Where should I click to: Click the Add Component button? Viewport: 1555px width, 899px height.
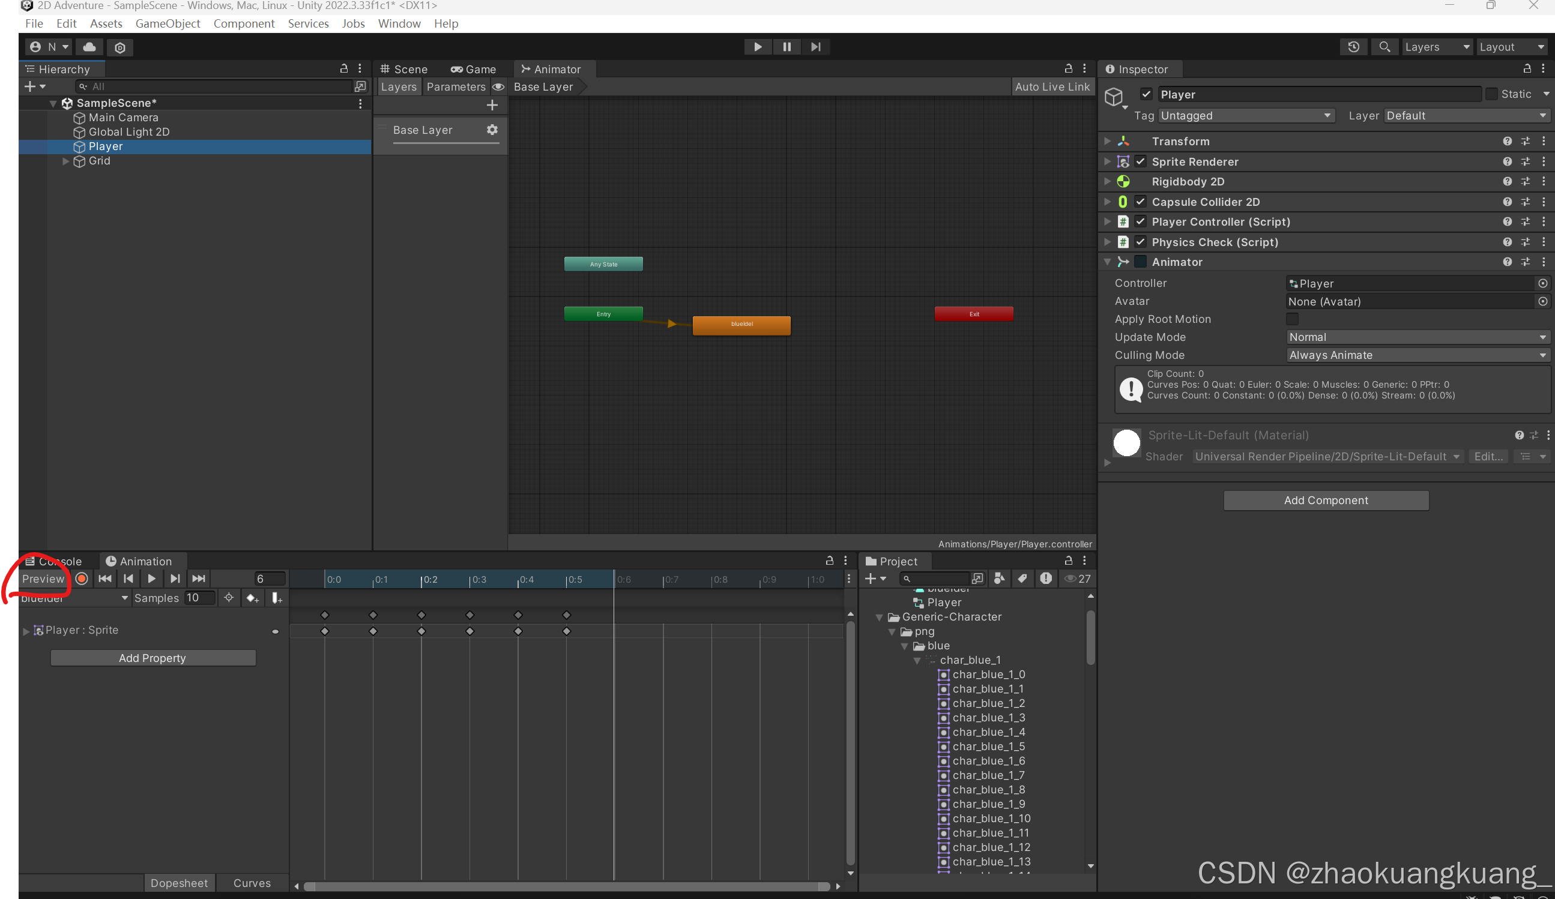pos(1326,500)
